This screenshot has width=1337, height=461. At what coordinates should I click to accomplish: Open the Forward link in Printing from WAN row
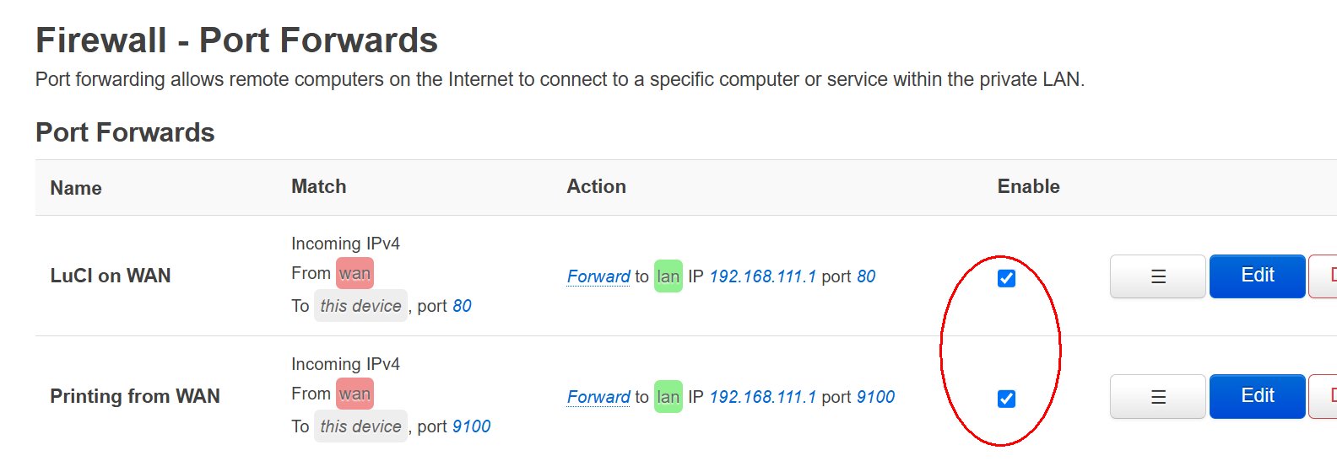pos(598,397)
